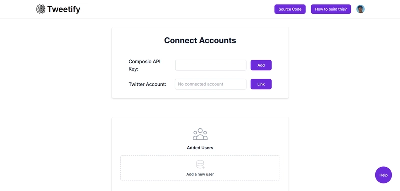
Task: Click Add button next to API key
Action: (x=261, y=65)
